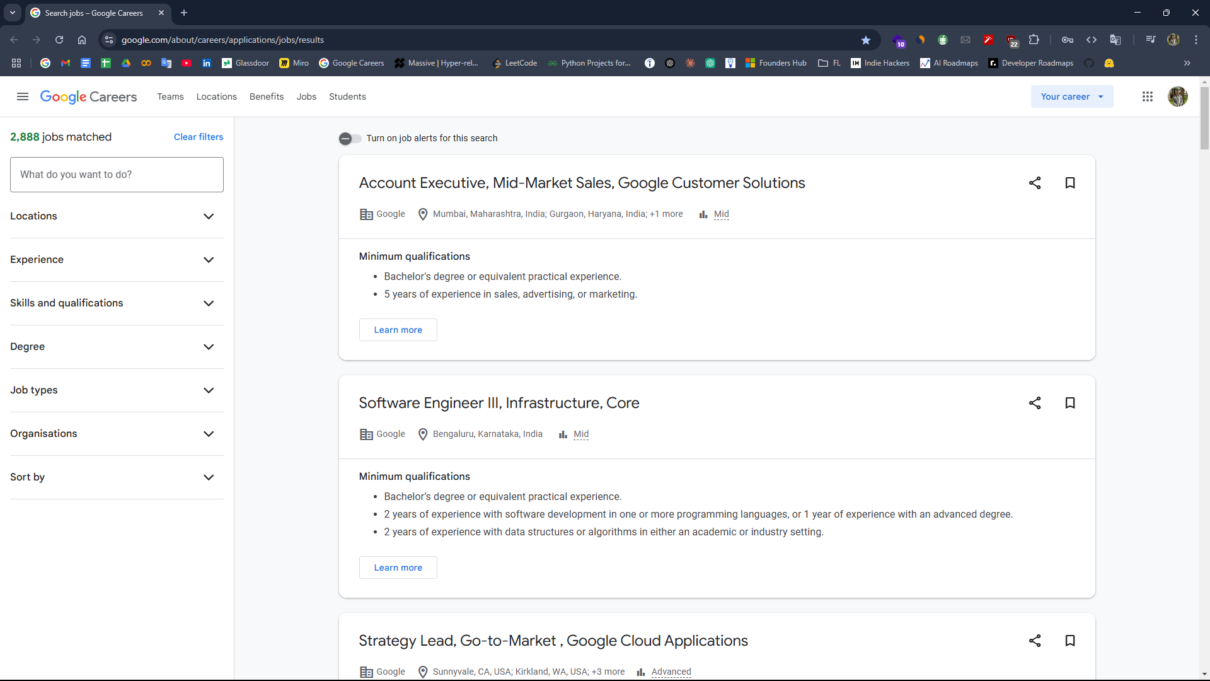
Task: Reload the current page
Action: (x=59, y=40)
